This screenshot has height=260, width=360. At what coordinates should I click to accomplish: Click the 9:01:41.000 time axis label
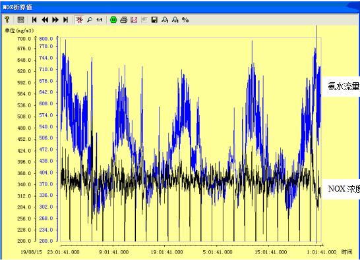coord(114,252)
